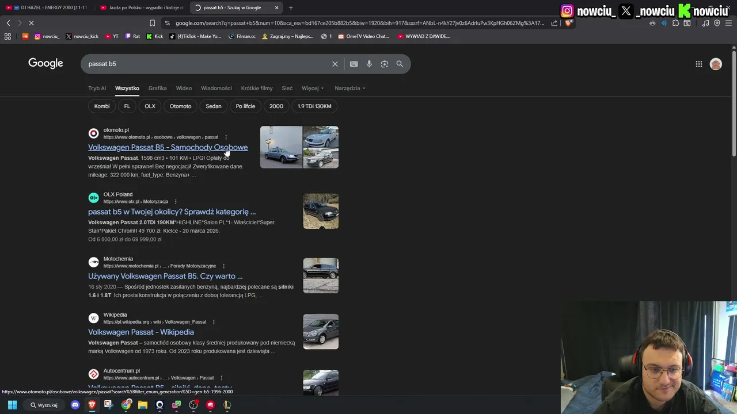The width and height of the screenshot is (737, 414).
Task: Open Volkswagen Passat - Wikipedia link
Action: pos(140,332)
